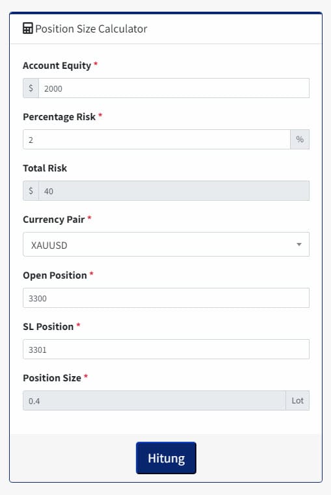Click the Position Size Calculator title
Image resolution: width=331 pixels, height=495 pixels.
coord(91,29)
